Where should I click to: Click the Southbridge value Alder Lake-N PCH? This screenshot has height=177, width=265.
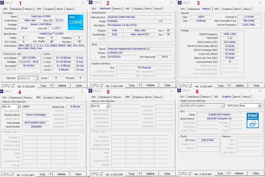tap(140, 34)
